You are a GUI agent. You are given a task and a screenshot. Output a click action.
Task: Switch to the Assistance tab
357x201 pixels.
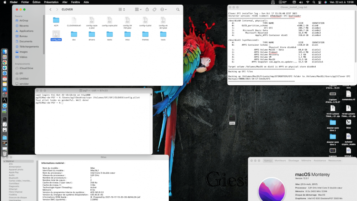(x=320, y=161)
